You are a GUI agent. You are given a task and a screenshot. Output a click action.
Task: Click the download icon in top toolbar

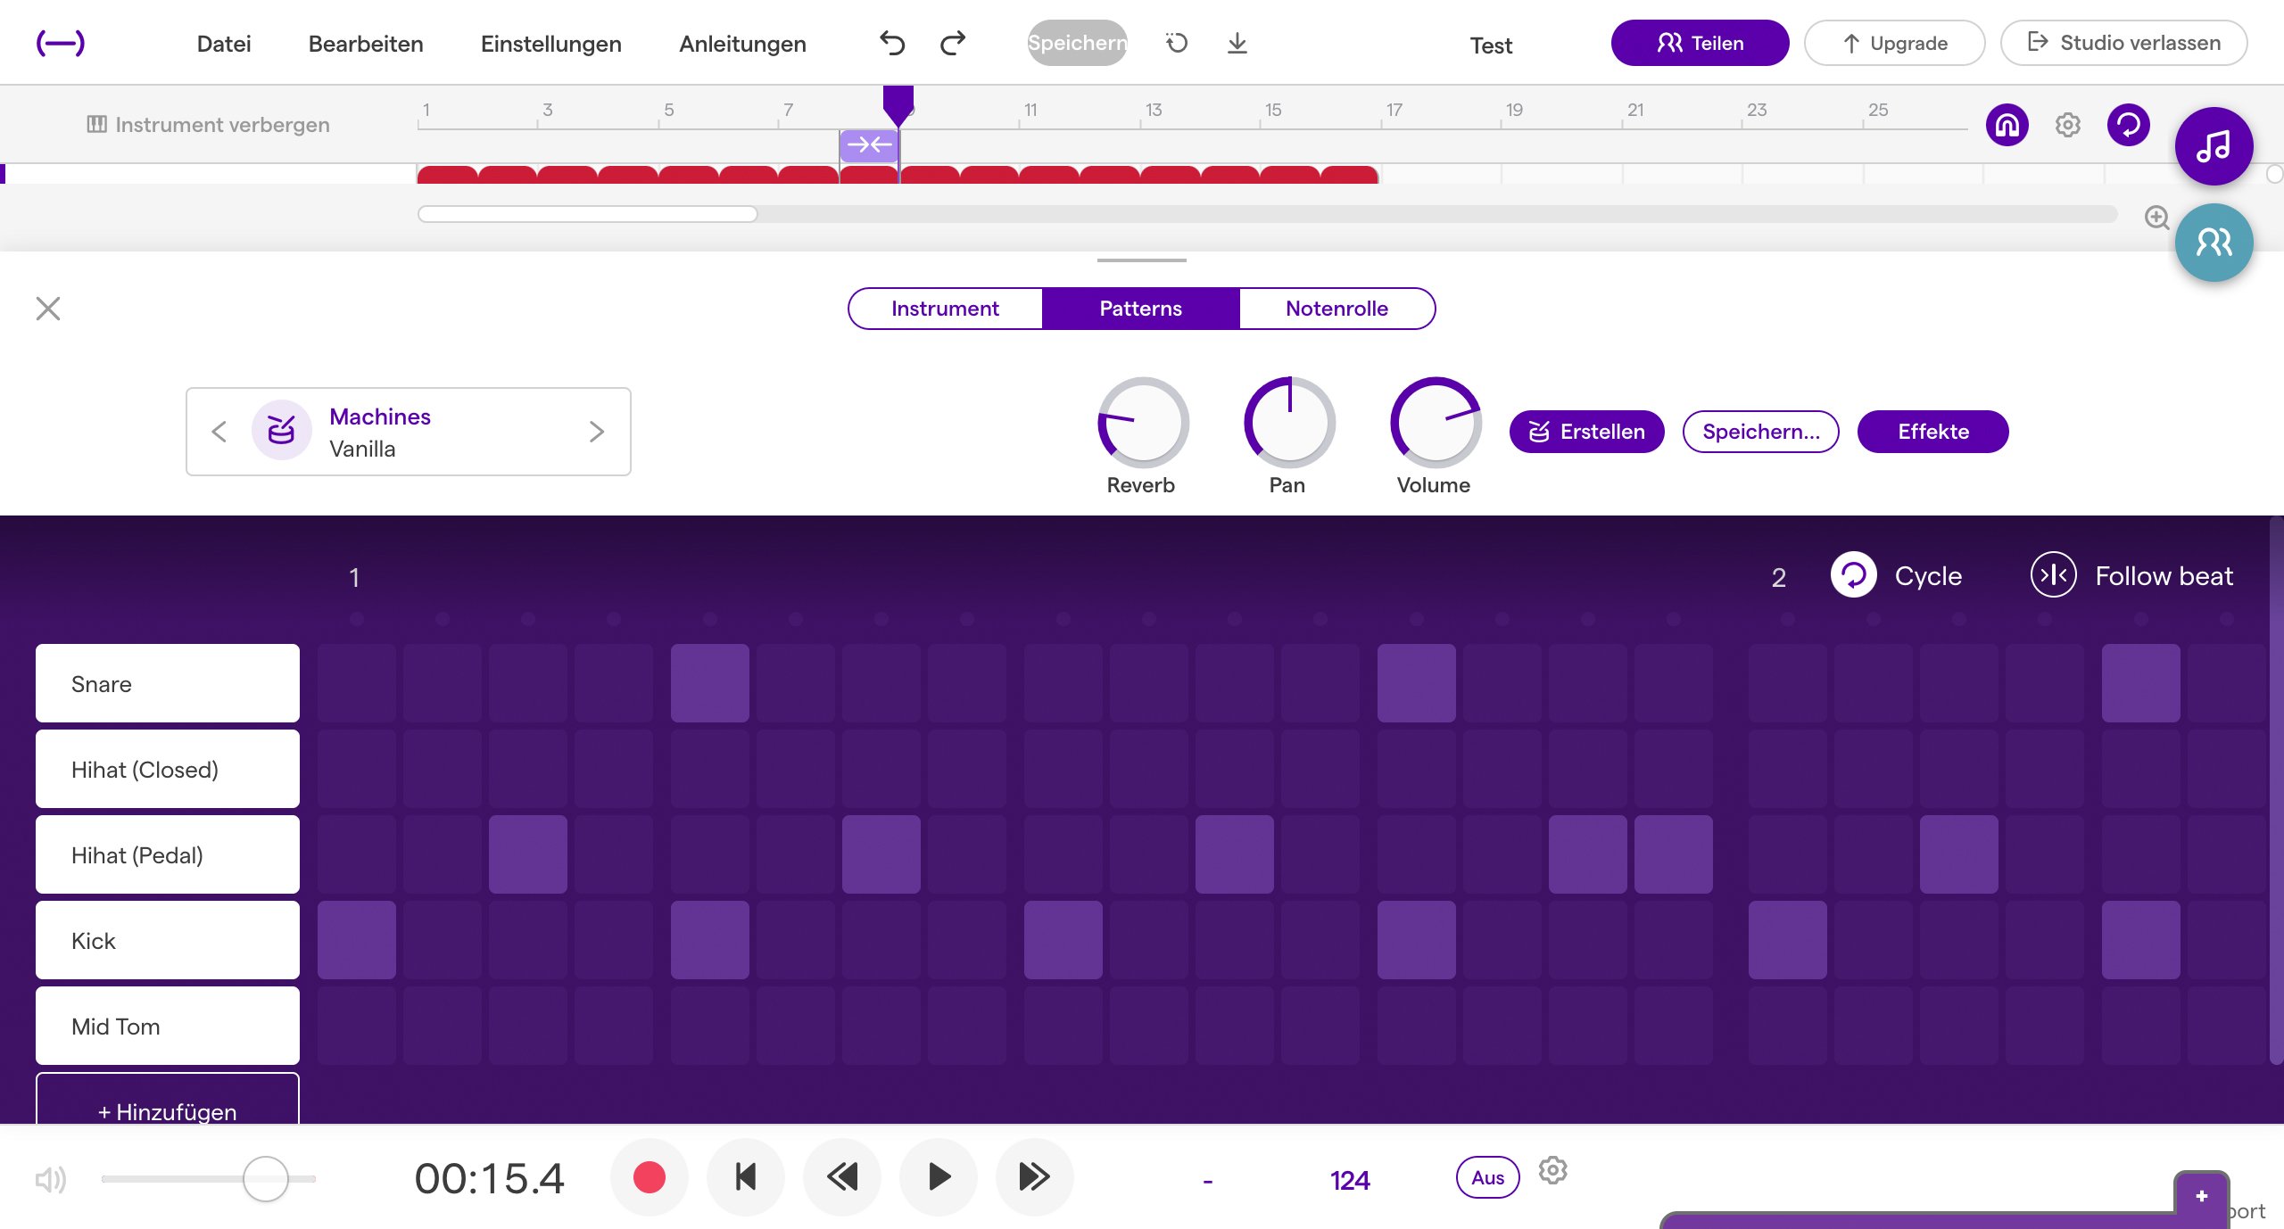[x=1237, y=43]
